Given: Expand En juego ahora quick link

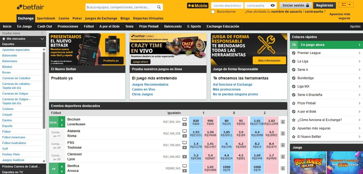Looking at the screenshot, I should pos(326,45).
